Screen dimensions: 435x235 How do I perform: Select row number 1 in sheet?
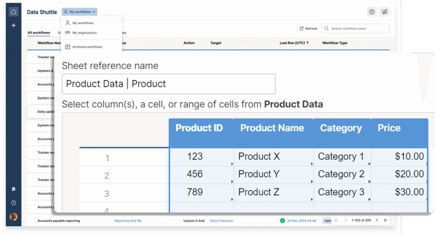coord(107,158)
